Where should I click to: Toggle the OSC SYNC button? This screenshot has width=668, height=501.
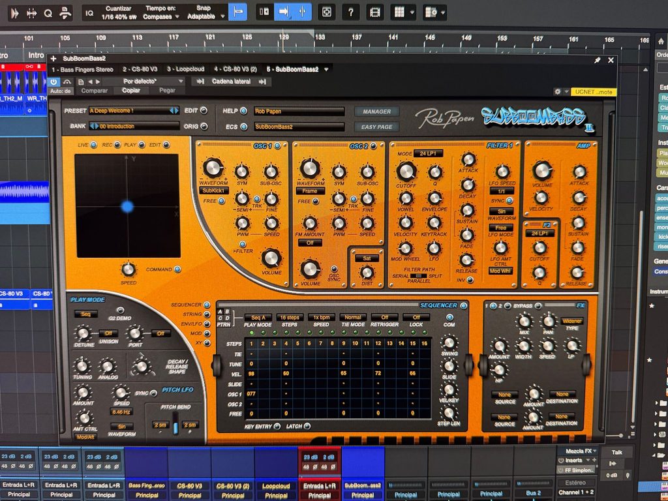[x=334, y=269]
